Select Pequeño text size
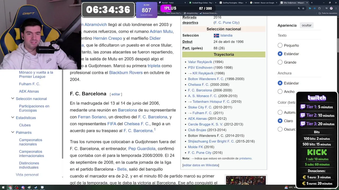 [x=280, y=45]
